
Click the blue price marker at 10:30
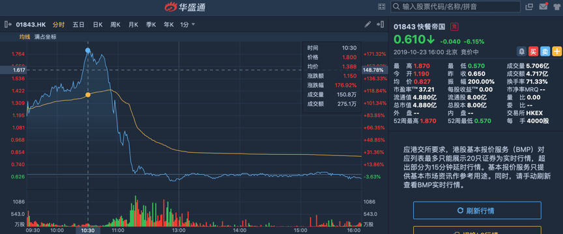(x=88, y=50)
